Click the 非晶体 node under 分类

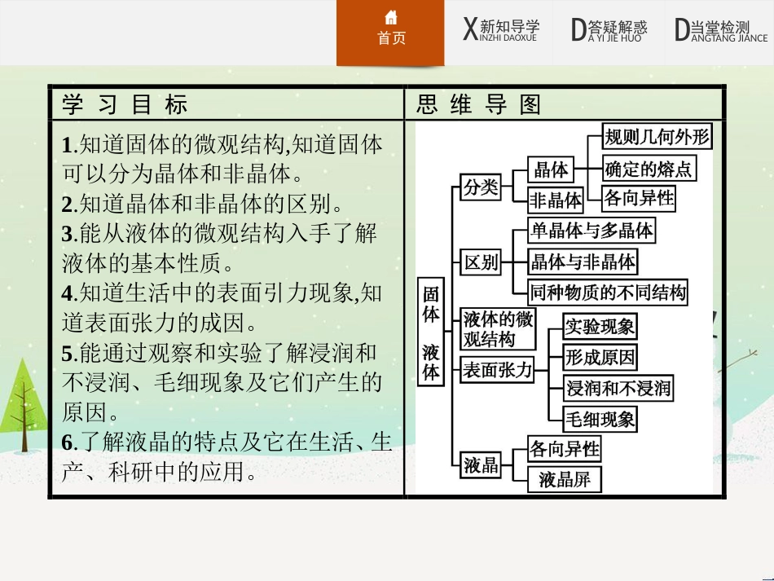click(556, 200)
